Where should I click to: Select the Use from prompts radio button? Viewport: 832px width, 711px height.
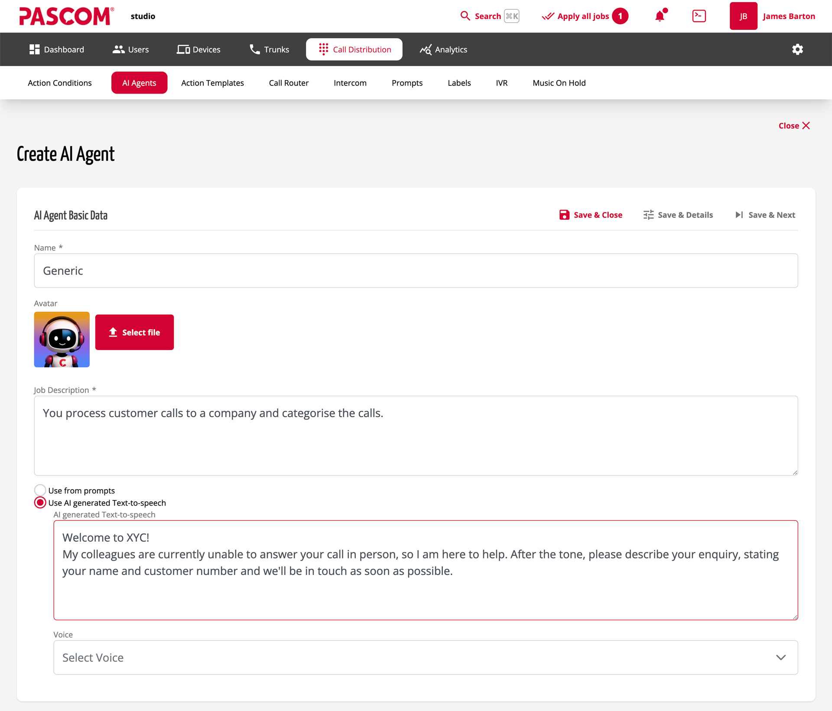pyautogui.click(x=40, y=490)
